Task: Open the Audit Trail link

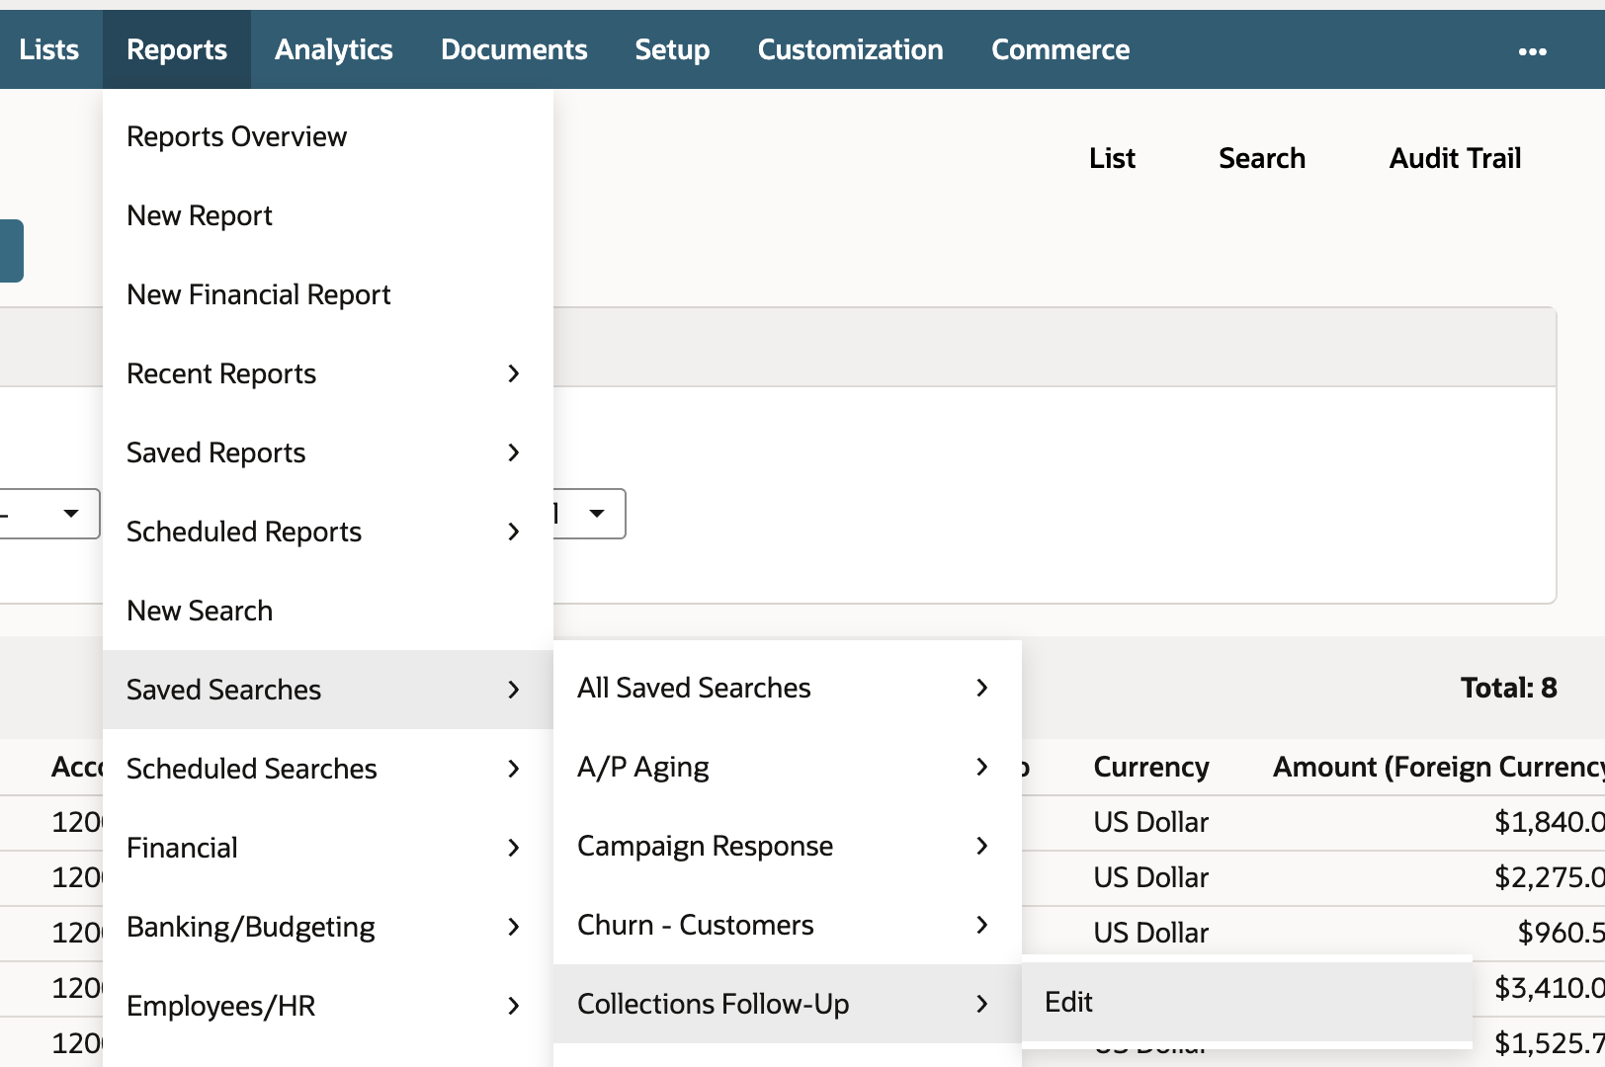Action: pyautogui.click(x=1455, y=158)
